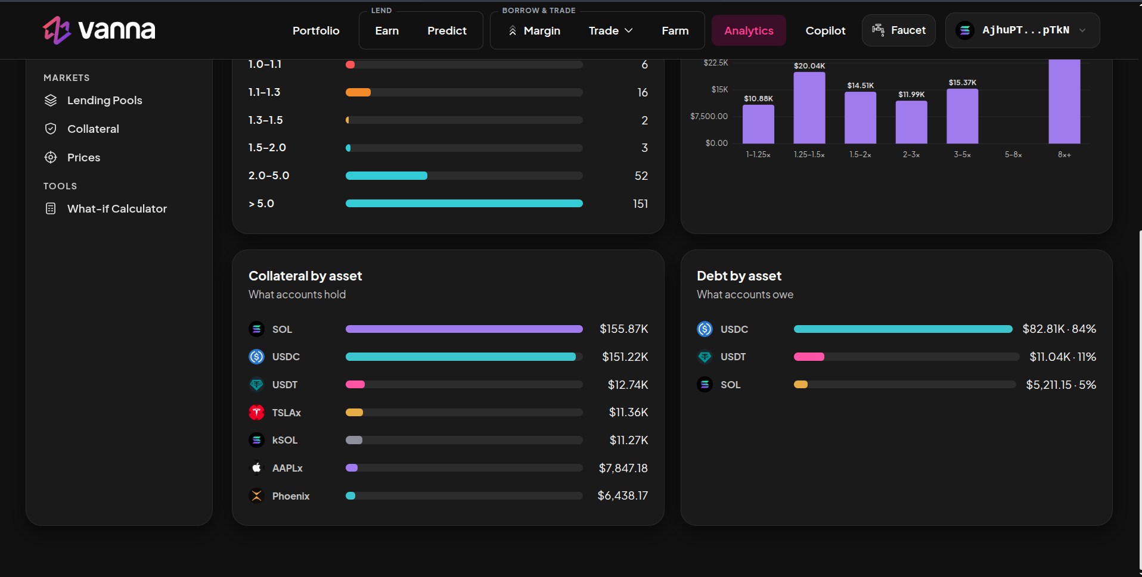
Task: Click the $11.36K TSLAx value
Action: click(x=629, y=412)
